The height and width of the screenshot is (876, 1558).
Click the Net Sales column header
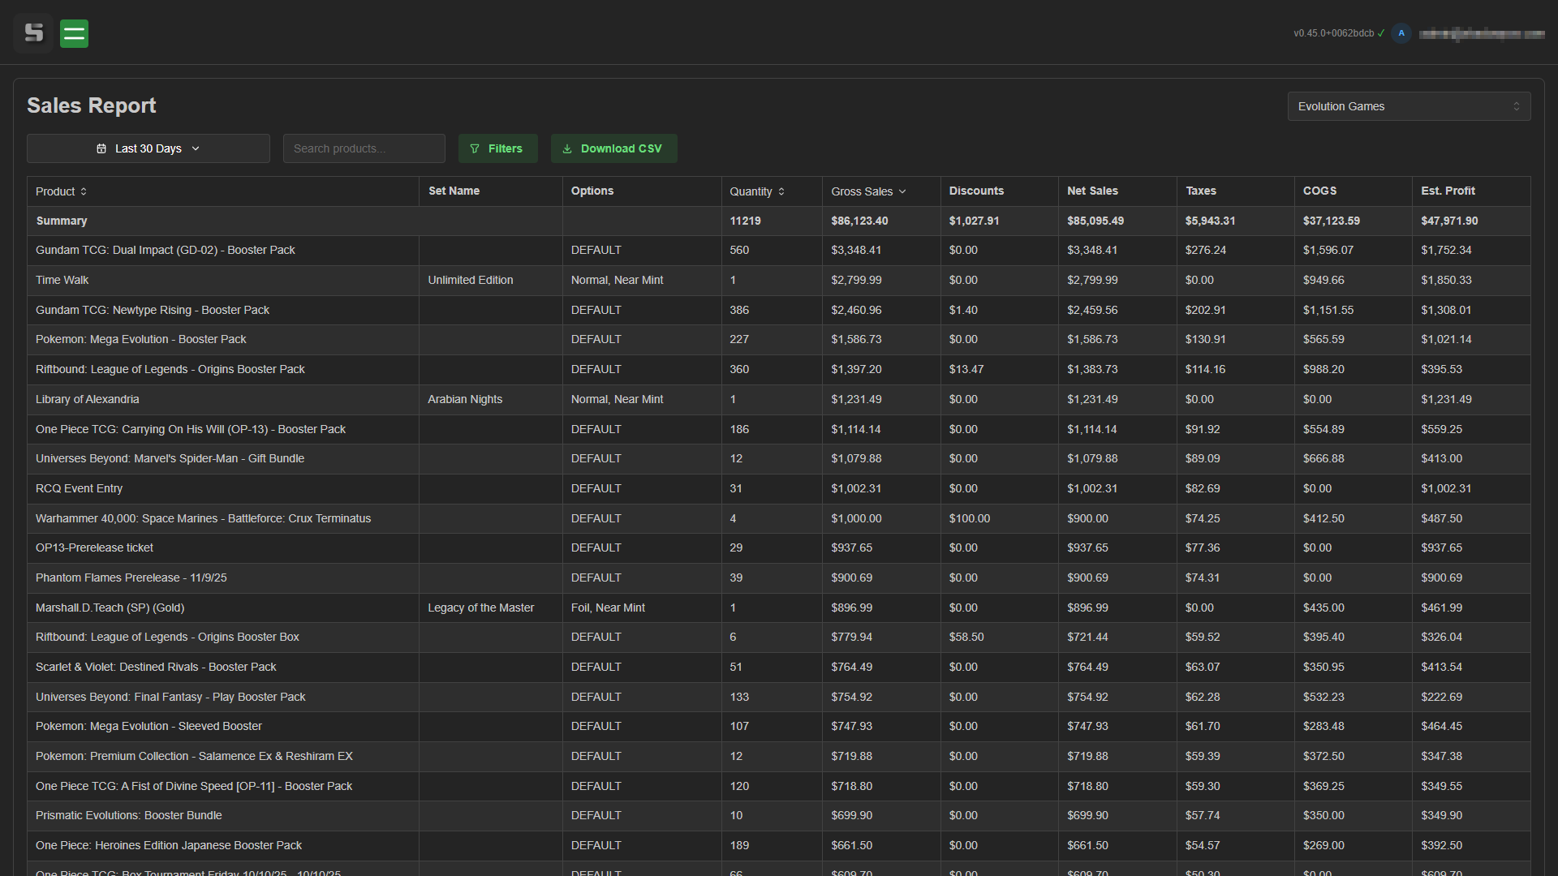[x=1092, y=191]
